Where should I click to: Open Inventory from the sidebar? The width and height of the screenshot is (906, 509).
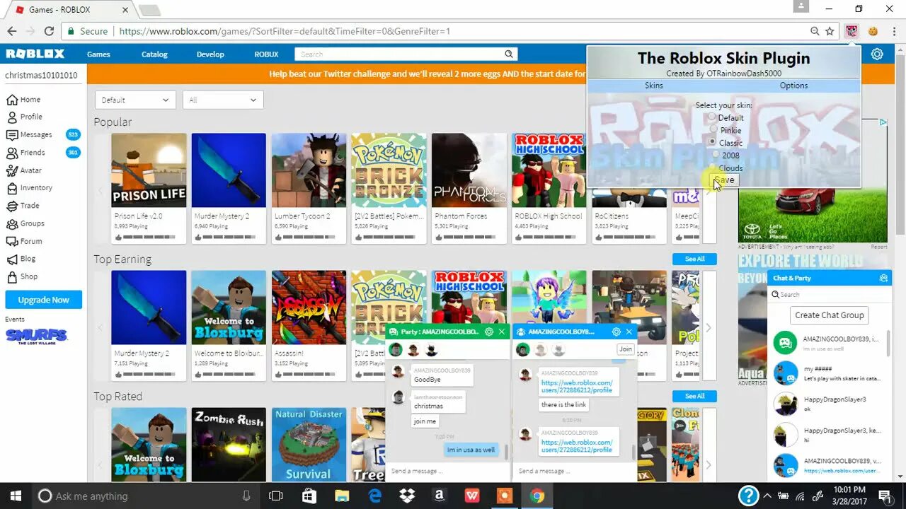(x=29, y=188)
